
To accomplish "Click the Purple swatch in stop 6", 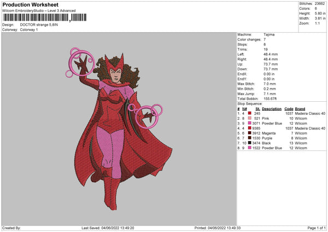I will 250,138.
